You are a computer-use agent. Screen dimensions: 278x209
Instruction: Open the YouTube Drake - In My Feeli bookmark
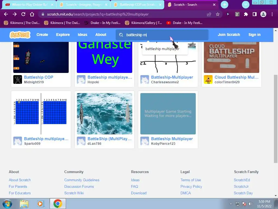(x=184, y=23)
